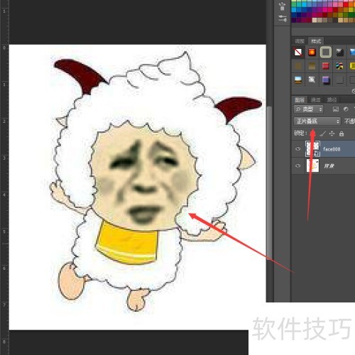
Task: Apply the orange-red glowing button style
Action: [x=312, y=52]
